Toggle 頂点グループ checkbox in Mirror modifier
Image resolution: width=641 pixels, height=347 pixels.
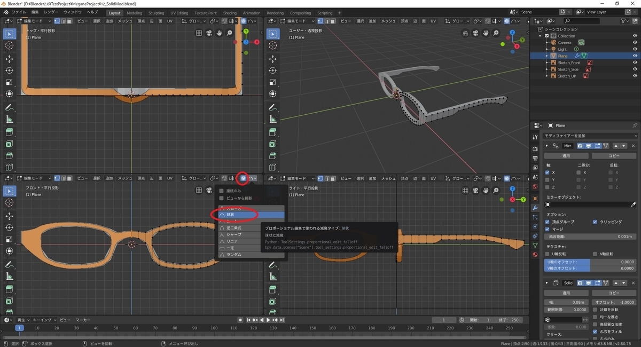[x=548, y=222]
